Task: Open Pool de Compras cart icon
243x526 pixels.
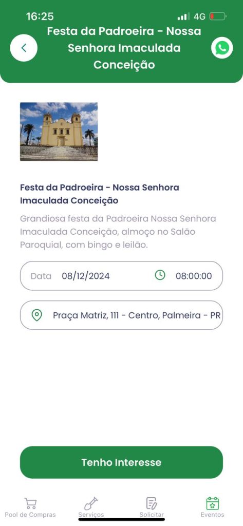Action: click(x=30, y=503)
